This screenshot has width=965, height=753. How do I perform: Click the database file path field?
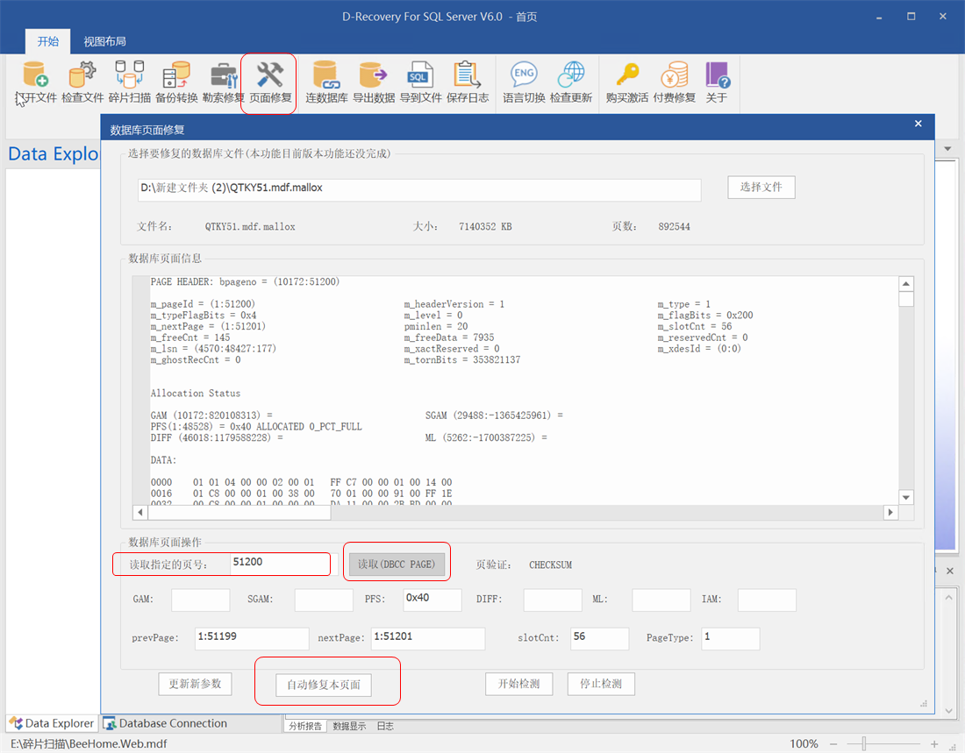[419, 190]
